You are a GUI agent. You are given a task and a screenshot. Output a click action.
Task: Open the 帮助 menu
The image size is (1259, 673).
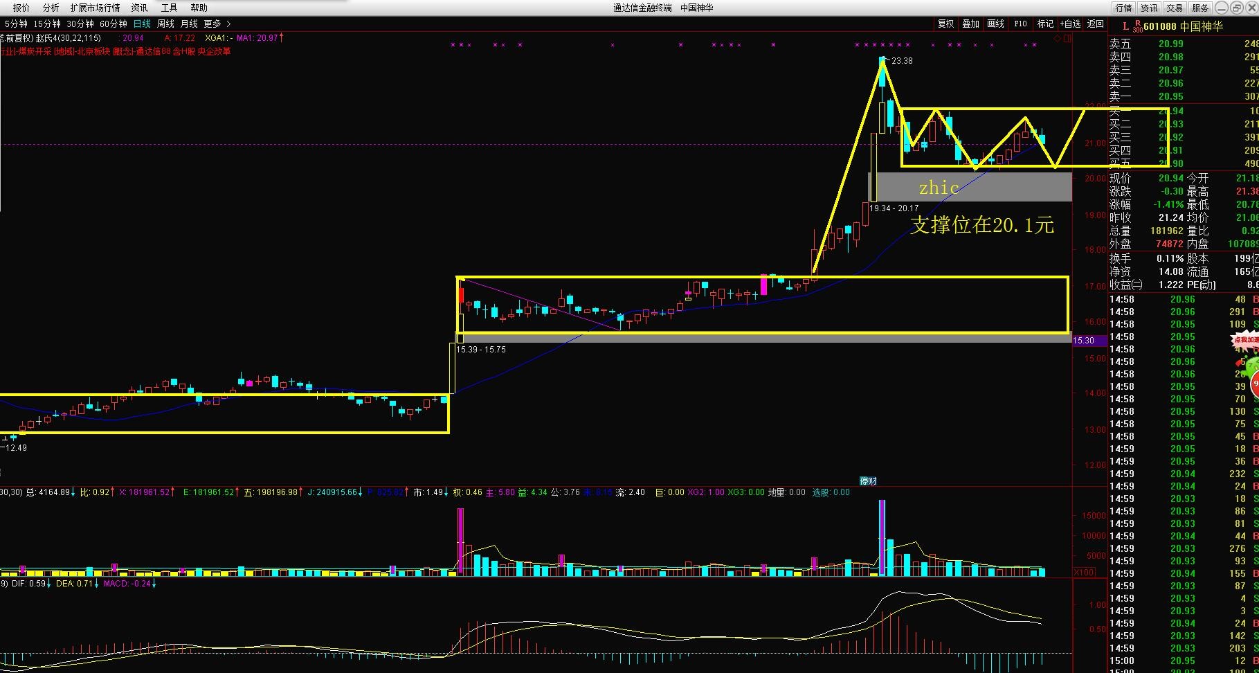199,8
